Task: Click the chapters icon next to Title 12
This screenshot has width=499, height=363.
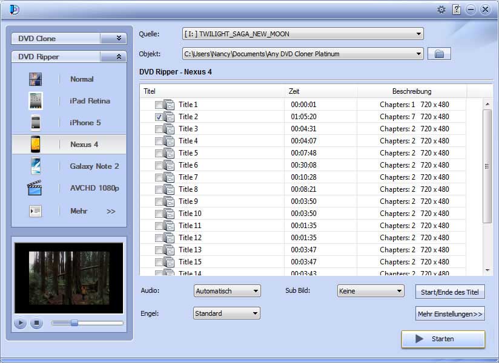Action: (x=169, y=237)
